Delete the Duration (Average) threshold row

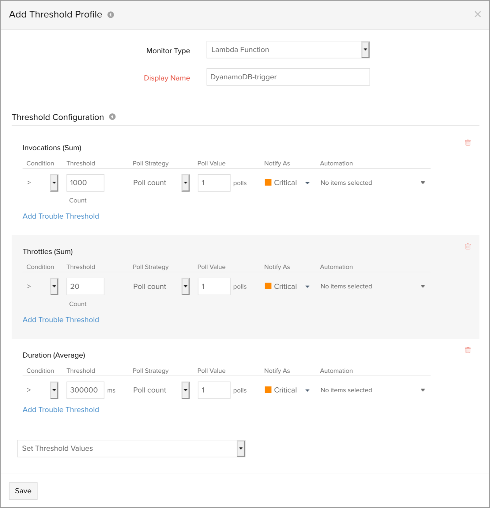click(468, 350)
